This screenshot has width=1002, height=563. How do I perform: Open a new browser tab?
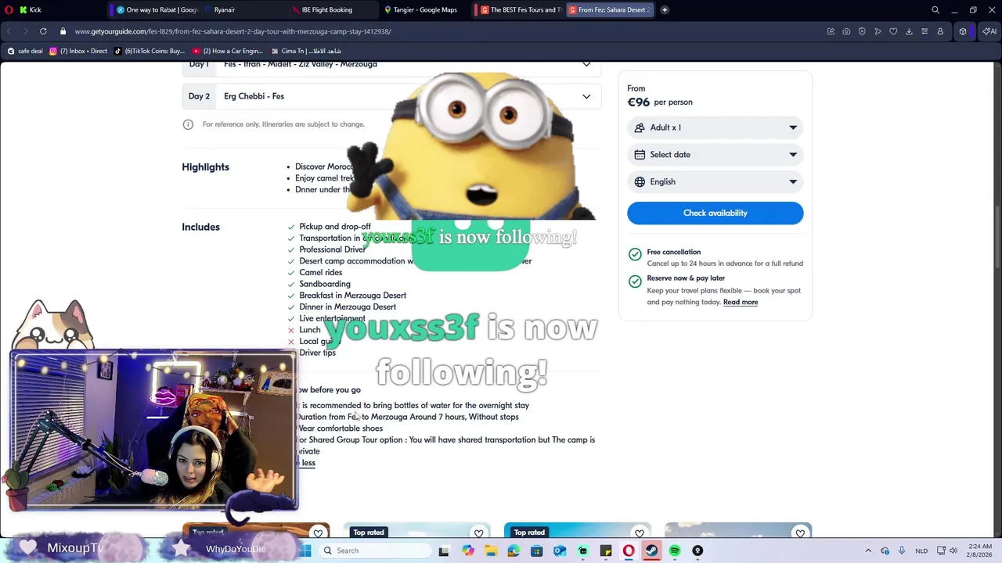(x=665, y=9)
